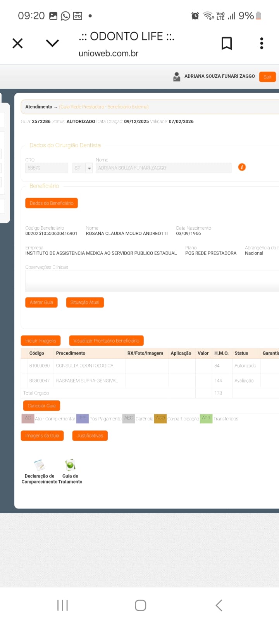Screen dimensions: 279x622
Task: Click the Autorizado status cell
Action: [245, 365]
